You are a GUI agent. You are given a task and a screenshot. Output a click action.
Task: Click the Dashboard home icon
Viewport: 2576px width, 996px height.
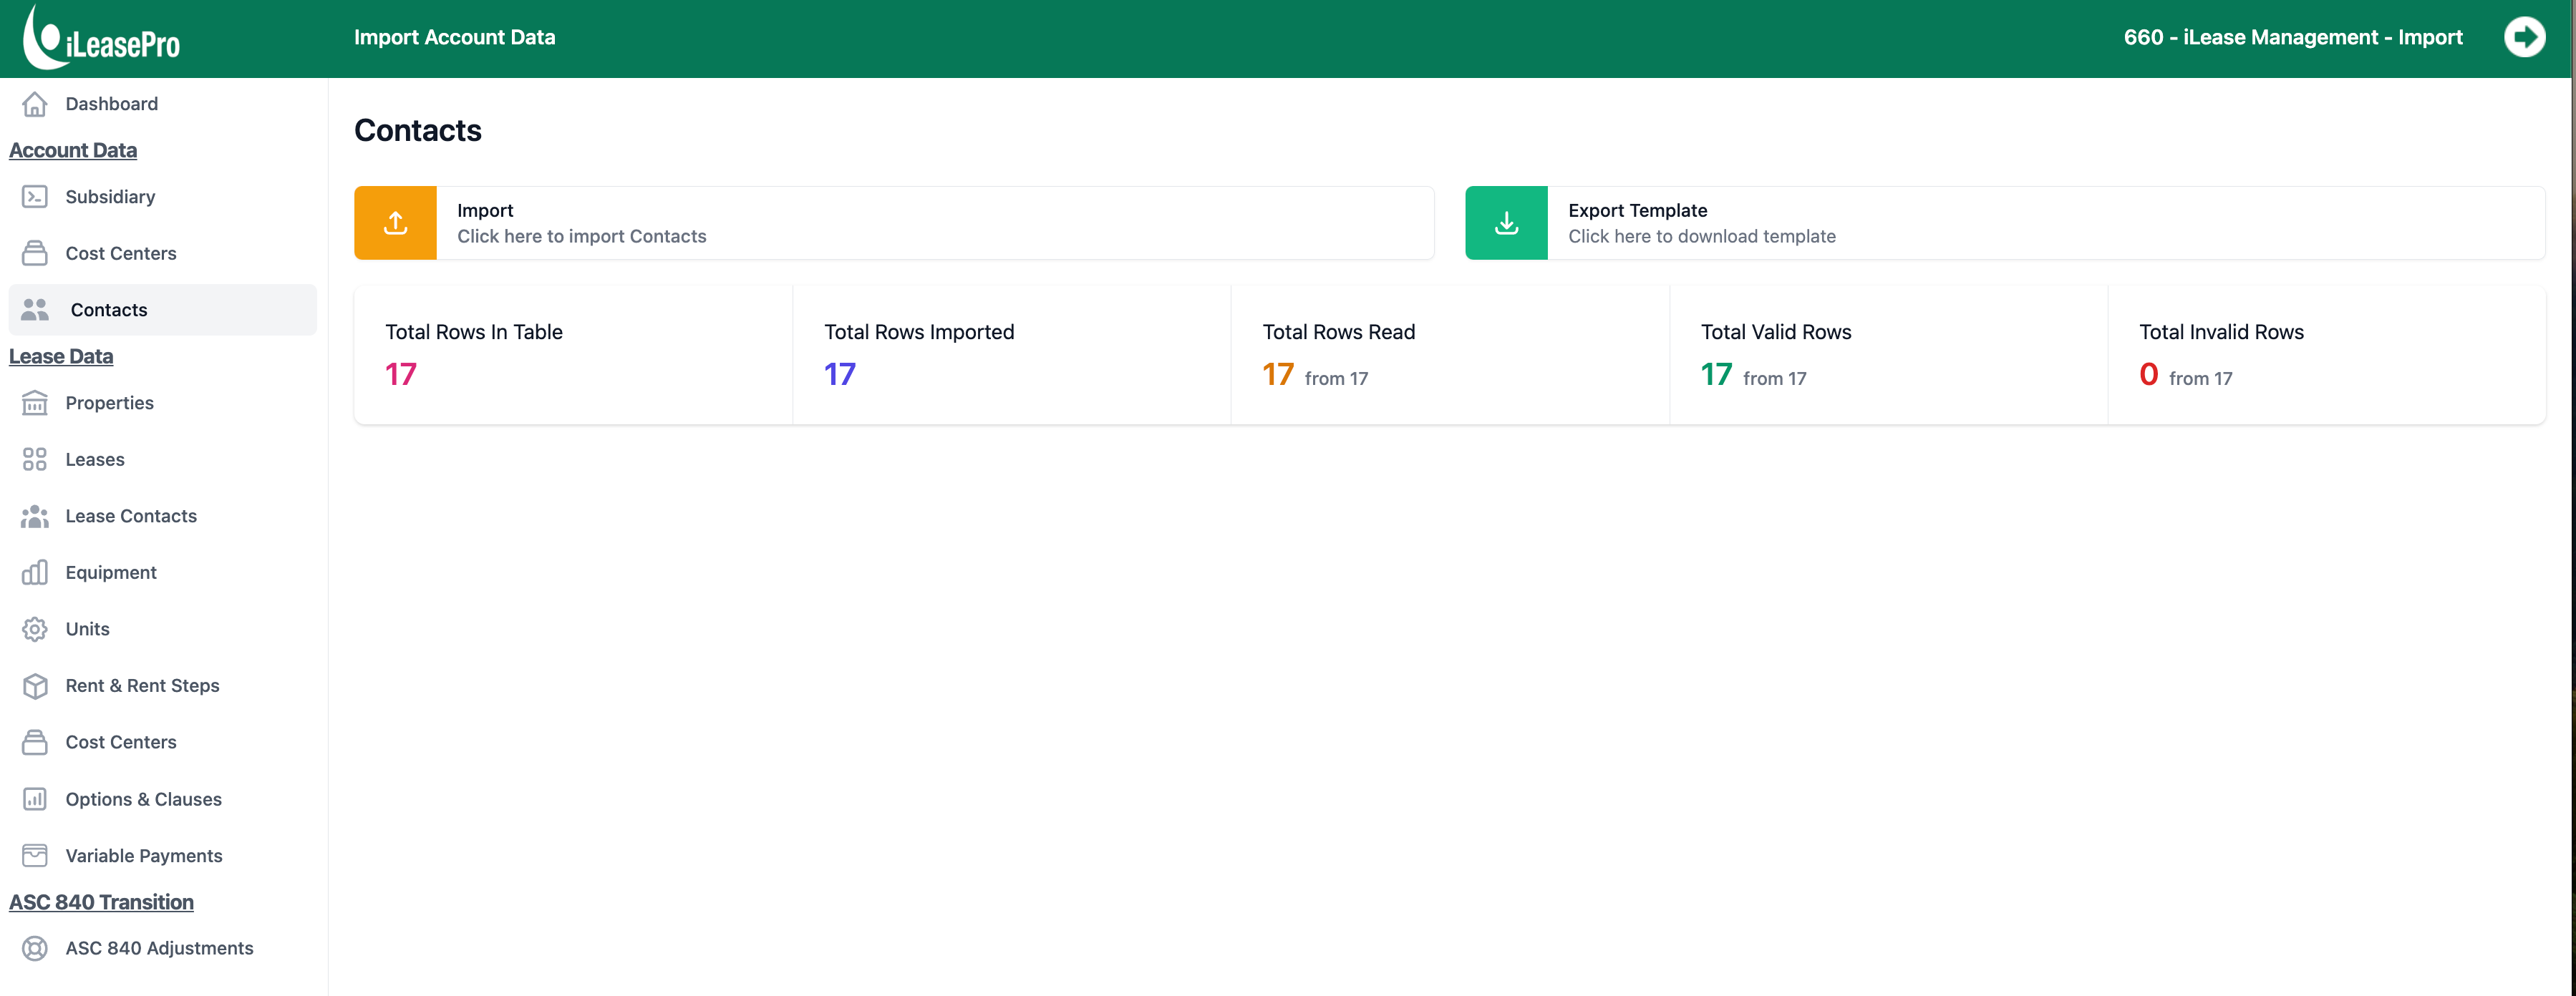(35, 104)
